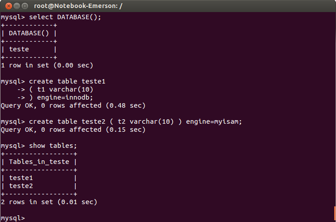The width and height of the screenshot is (336, 222).
Task: Click the 'teste' database result value
Action: (19, 50)
